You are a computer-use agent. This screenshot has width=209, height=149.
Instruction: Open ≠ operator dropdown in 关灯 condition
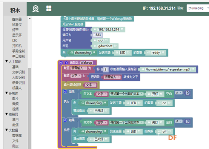pos(179,121)
